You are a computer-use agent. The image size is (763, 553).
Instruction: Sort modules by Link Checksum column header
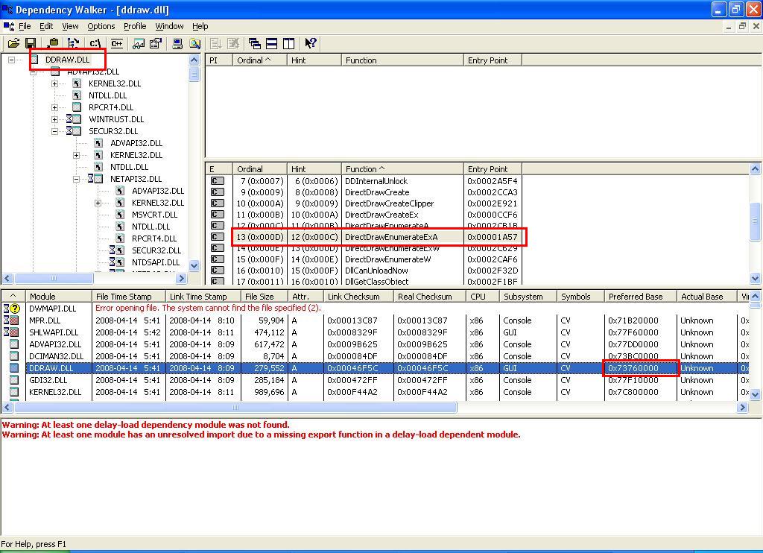coord(358,297)
